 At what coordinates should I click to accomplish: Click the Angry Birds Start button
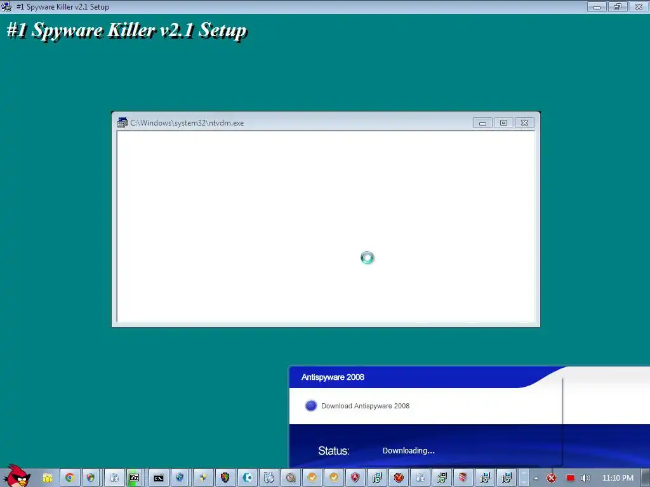tap(17, 476)
